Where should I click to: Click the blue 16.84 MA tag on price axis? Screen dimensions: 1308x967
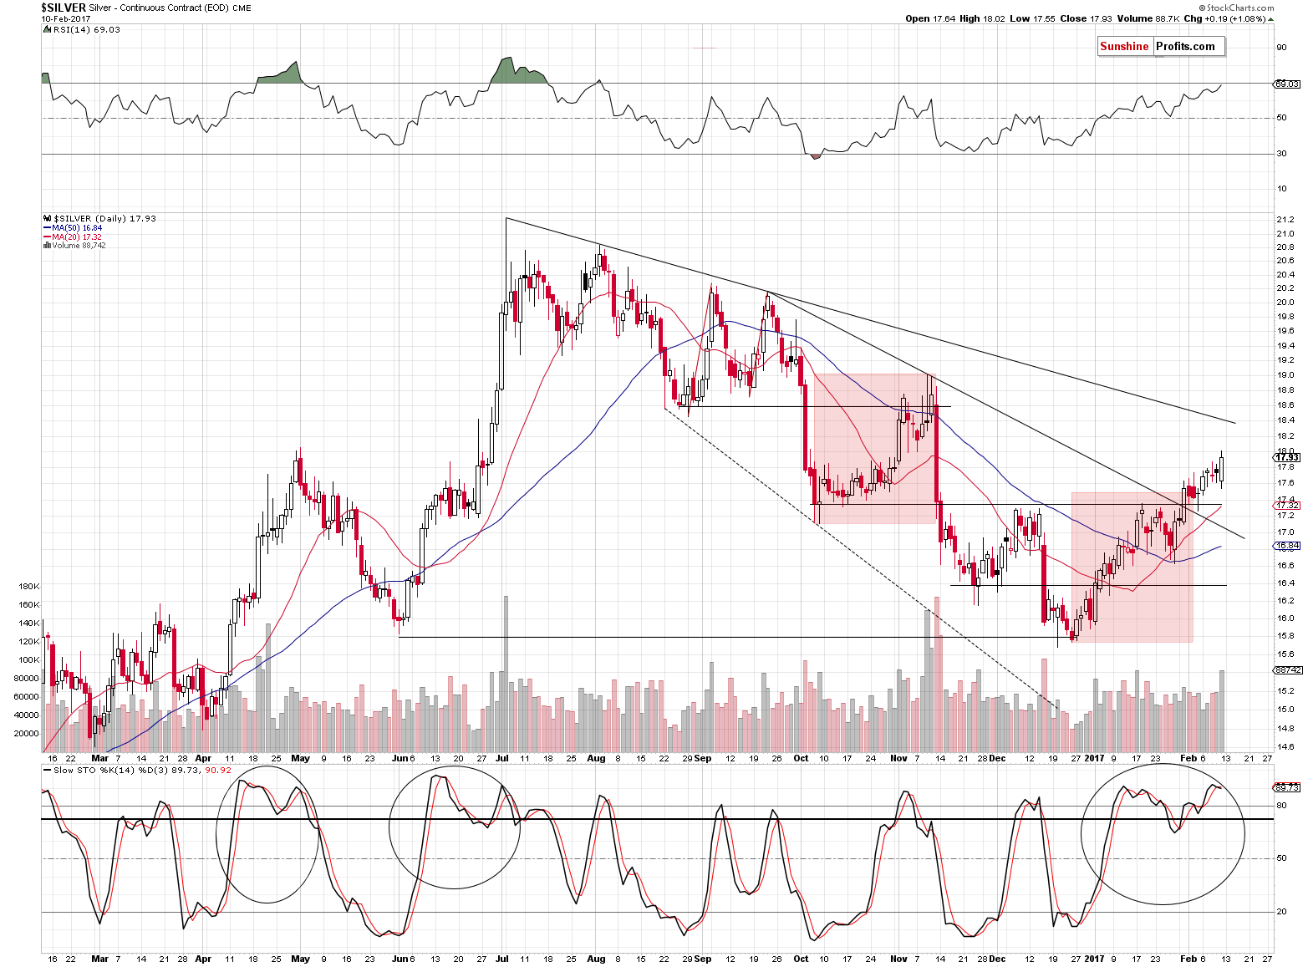pos(1287,546)
